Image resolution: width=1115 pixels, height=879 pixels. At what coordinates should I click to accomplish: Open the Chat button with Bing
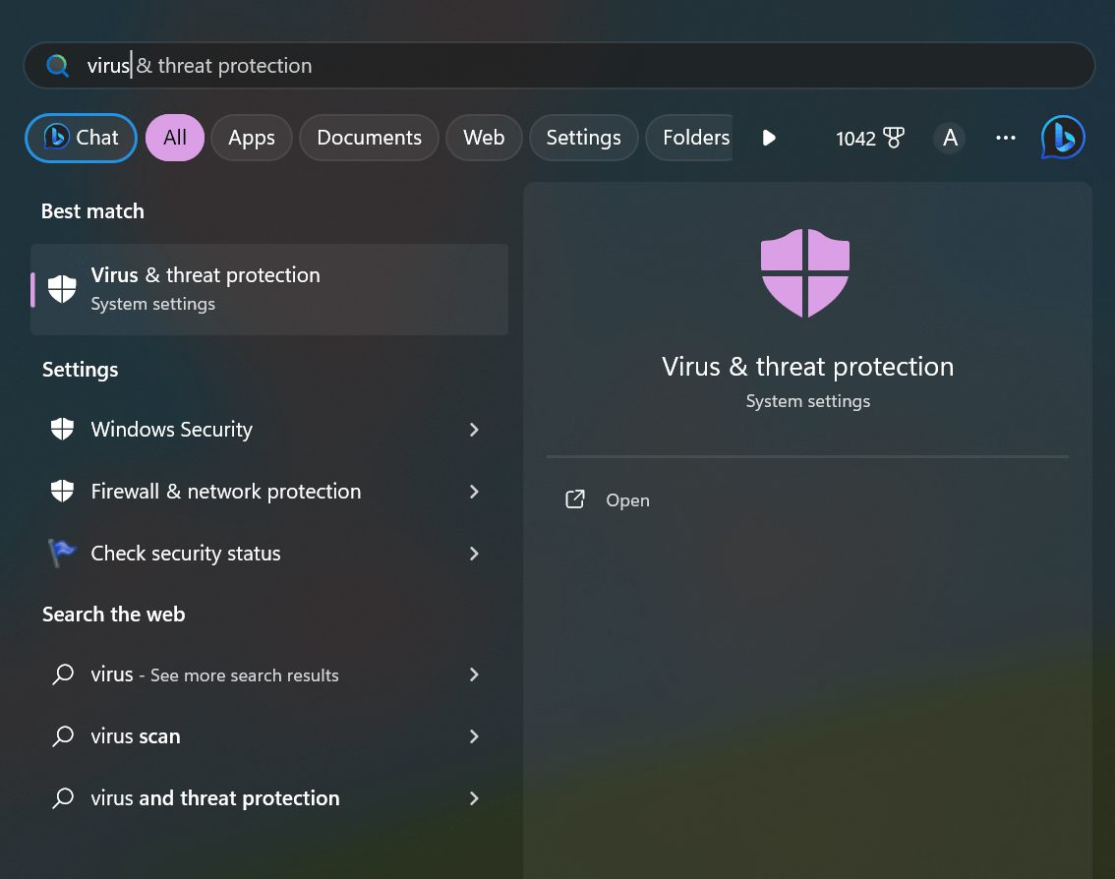pos(81,138)
